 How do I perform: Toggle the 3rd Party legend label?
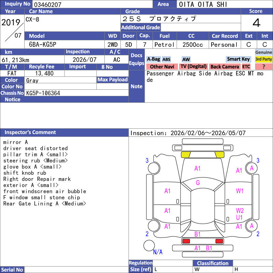click(x=263, y=59)
